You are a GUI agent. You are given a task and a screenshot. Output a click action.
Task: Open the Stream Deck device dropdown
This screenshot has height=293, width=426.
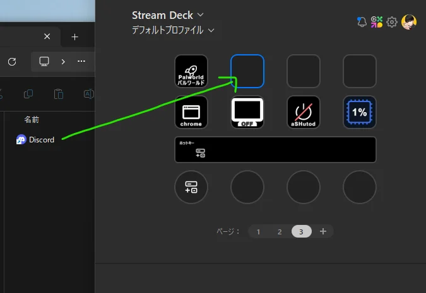pos(168,15)
